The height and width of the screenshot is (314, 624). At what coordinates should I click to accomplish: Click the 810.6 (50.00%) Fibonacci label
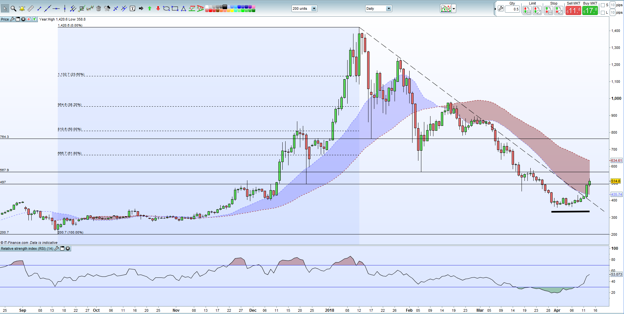(x=70, y=129)
